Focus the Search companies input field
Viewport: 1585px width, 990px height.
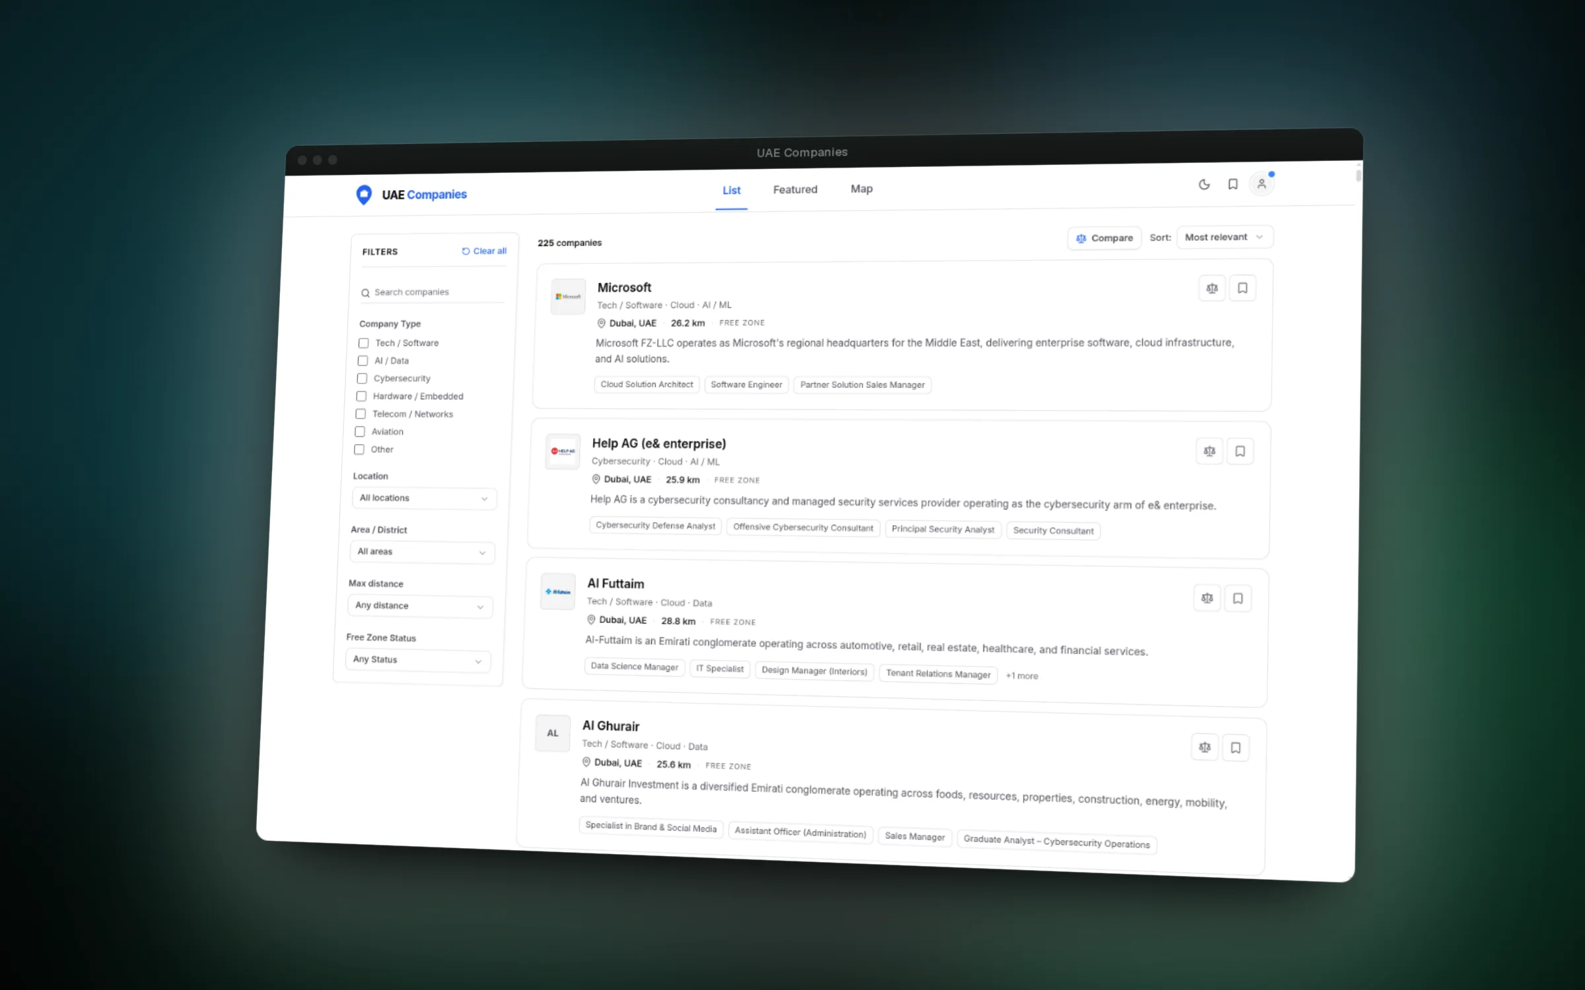point(433,292)
